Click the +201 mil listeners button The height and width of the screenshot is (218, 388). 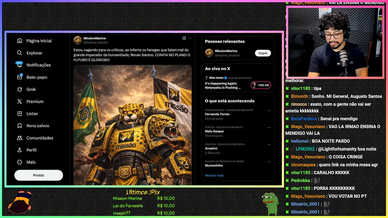click(x=261, y=85)
